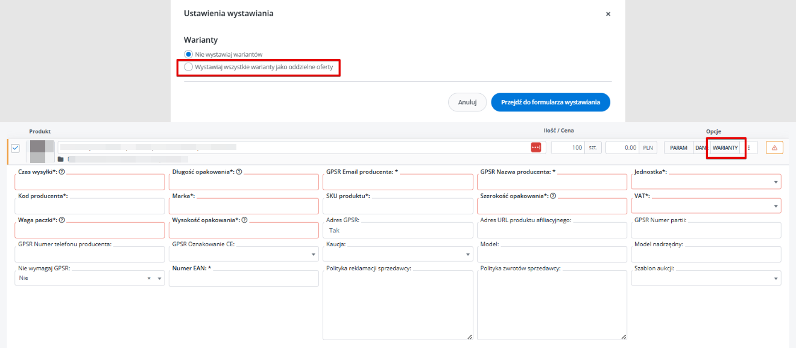Open the PARAM tab
796x348 pixels.
pos(678,148)
